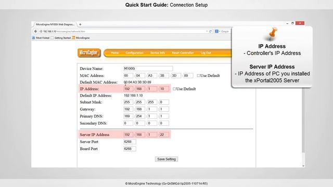
Task: Click the scrollbar down arrow
Action: point(303,166)
